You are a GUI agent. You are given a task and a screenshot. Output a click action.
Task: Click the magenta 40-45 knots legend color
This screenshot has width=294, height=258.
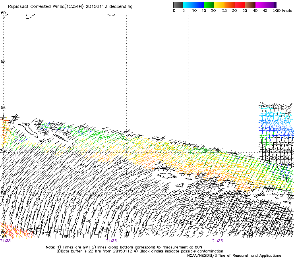point(261,5)
